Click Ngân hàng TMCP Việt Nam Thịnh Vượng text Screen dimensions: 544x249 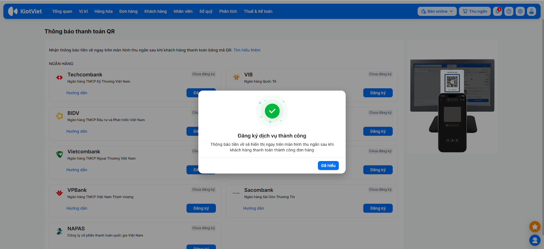click(x=100, y=197)
